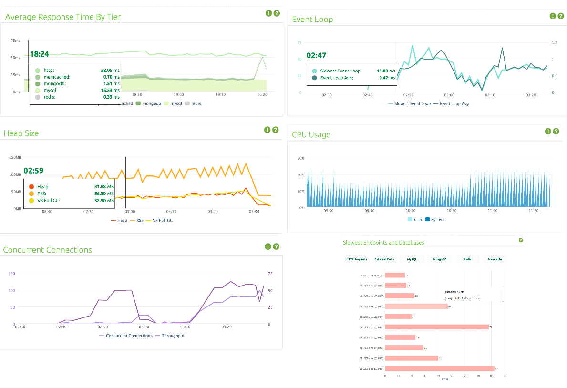Image resolution: width=567 pixels, height=388 pixels.
Task: Open help for Average Response Time By Tier
Action: pos(277,13)
